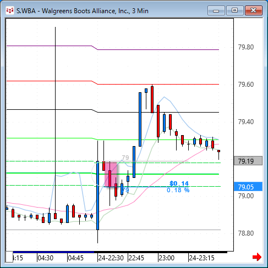The height and width of the screenshot is (268, 268).
Task: Click the 04:45 time axis label
Action: pos(75,258)
